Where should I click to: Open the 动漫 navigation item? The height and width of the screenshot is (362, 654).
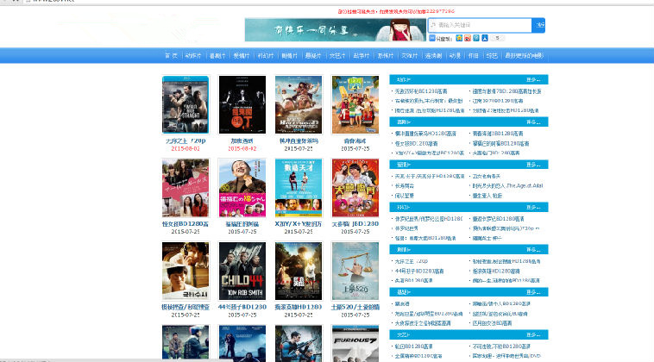pyautogui.click(x=455, y=56)
